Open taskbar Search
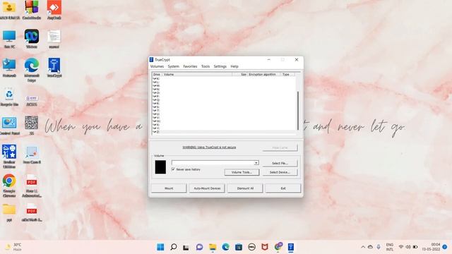The width and height of the screenshot is (452, 254). tap(174, 247)
